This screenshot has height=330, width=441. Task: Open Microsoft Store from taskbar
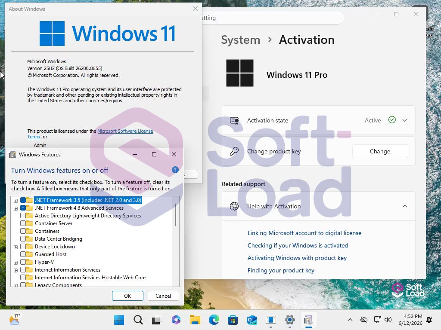[x=233, y=320]
